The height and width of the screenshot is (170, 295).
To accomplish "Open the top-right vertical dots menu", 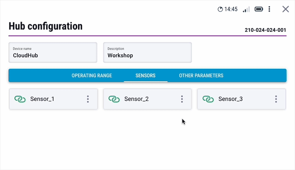I will tap(269, 9).
